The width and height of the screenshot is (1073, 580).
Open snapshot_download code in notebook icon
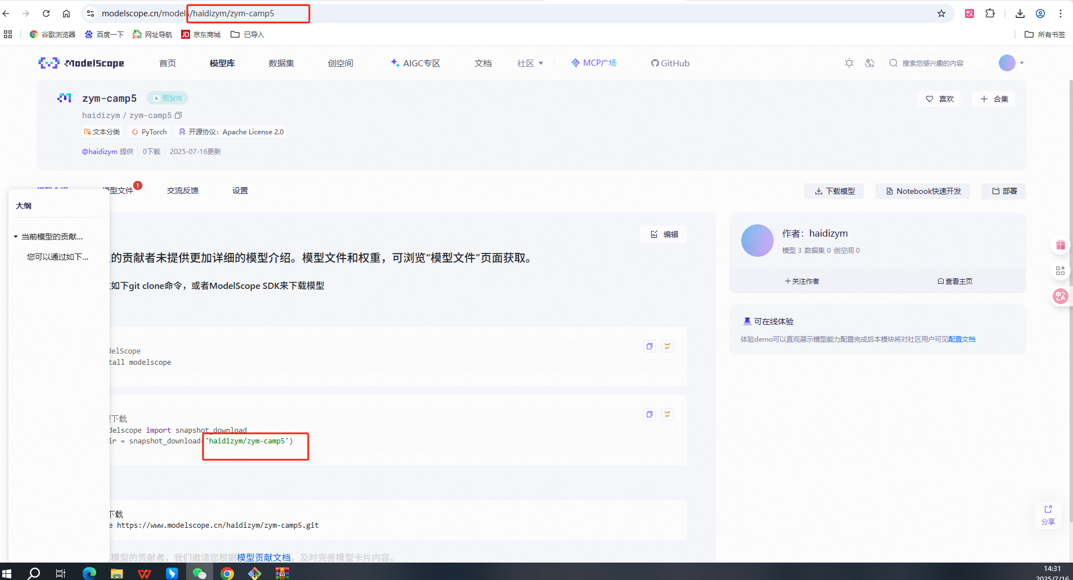tap(668, 414)
